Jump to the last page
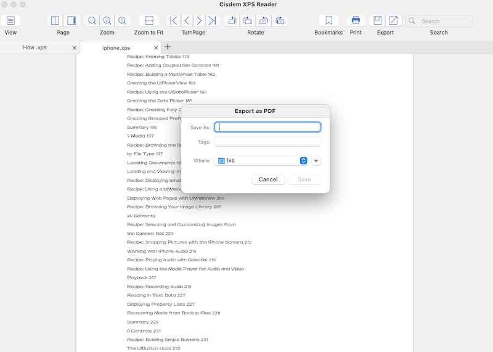 tap(213, 21)
